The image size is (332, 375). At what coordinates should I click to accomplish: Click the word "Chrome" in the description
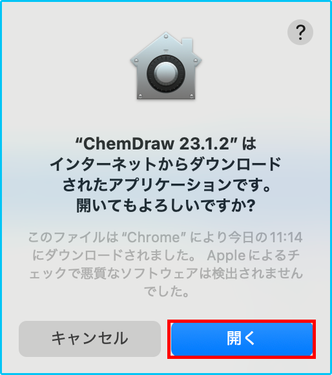click(154, 238)
